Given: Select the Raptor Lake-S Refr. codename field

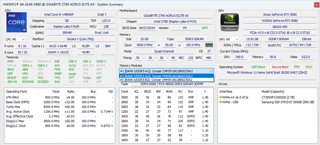Looking at the screenshot, I should pos(67,26).
